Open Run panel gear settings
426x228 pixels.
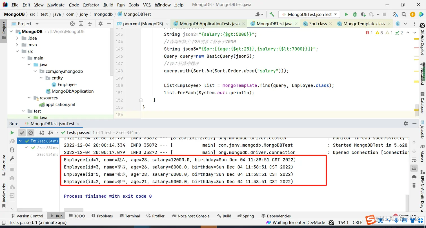[406, 123]
